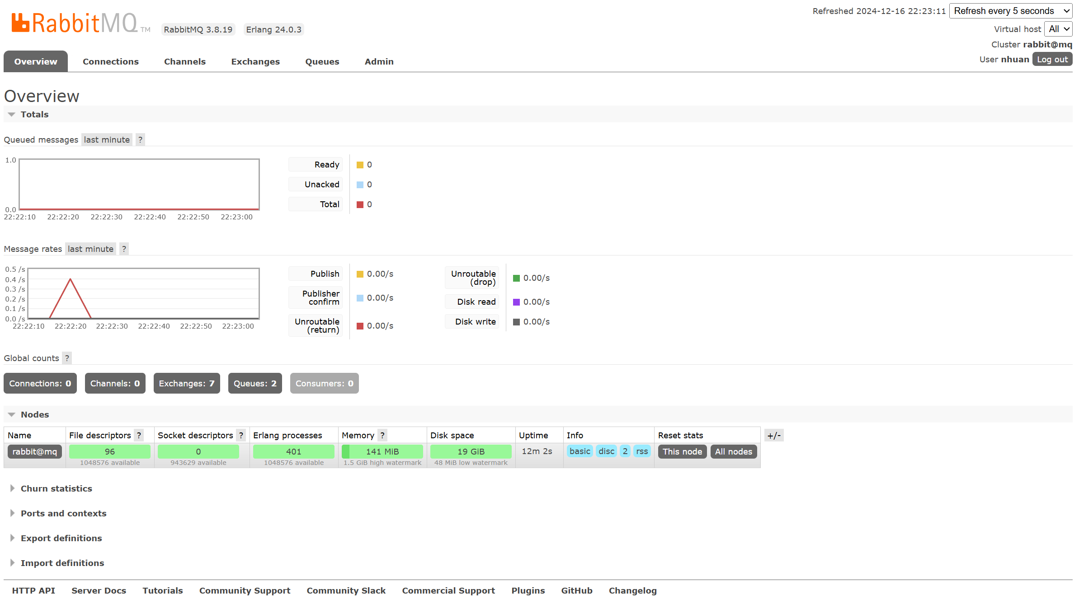
Task: Click the RabbitMQ logo
Action: pyautogui.click(x=80, y=23)
